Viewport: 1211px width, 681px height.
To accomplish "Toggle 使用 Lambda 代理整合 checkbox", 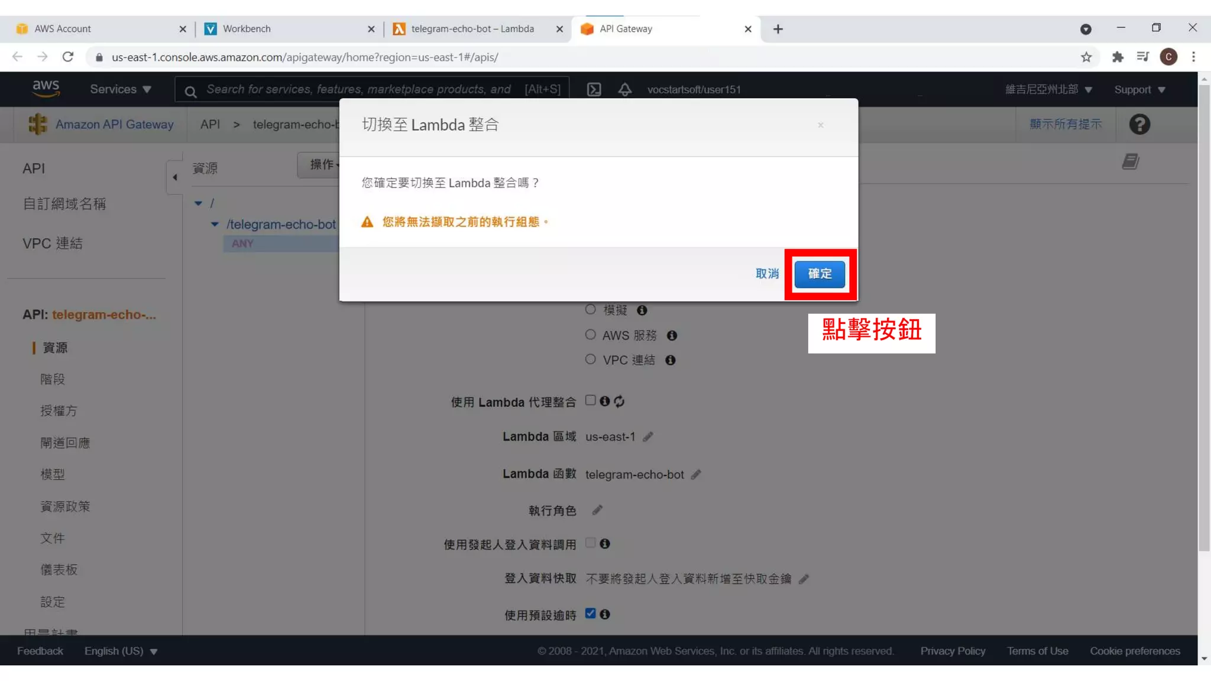I will click(590, 400).
